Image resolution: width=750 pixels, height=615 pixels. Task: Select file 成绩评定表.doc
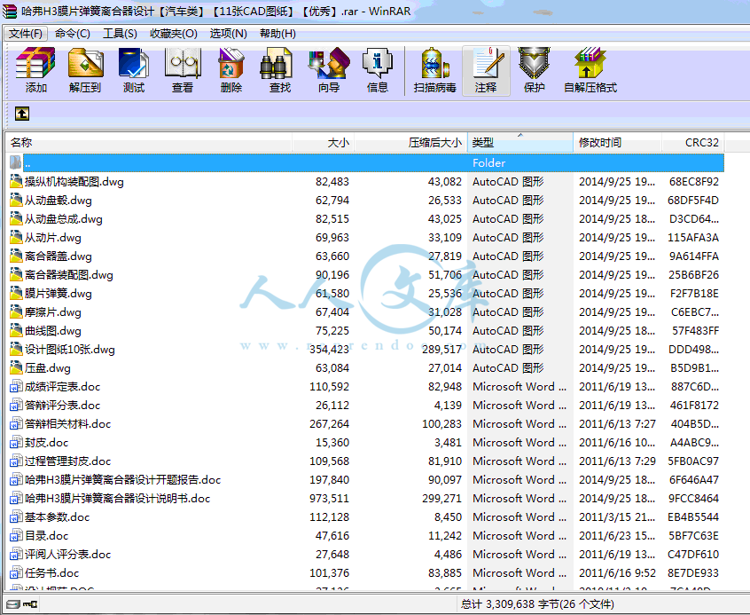[366, 387]
